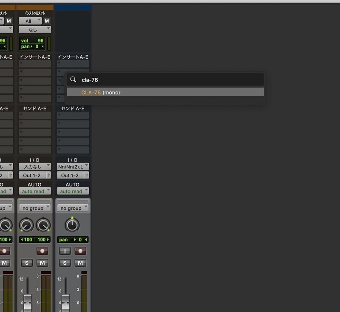Click the pan 0 value in MIDI display
The height and width of the screenshot is (312, 340).
[32, 46]
